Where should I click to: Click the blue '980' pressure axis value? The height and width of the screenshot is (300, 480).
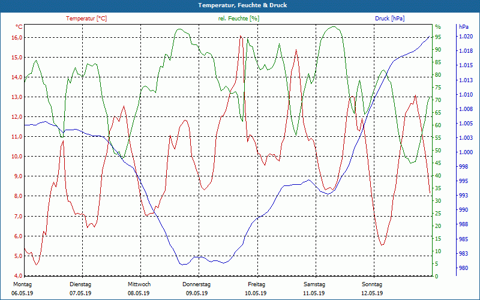pyautogui.click(x=463, y=268)
